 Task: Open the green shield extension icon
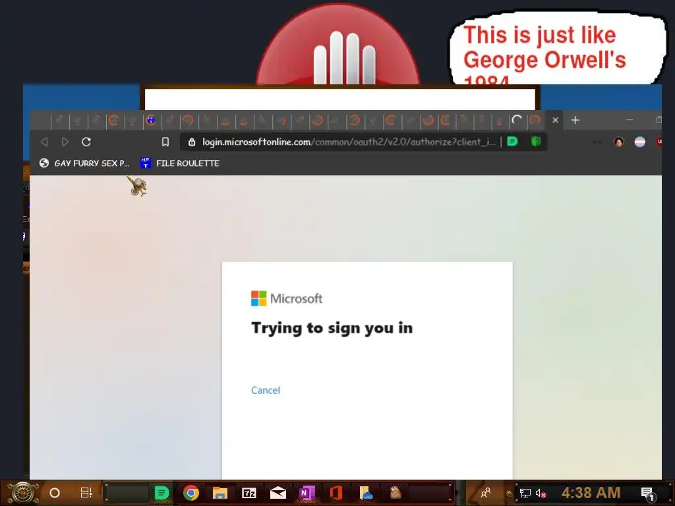click(535, 141)
